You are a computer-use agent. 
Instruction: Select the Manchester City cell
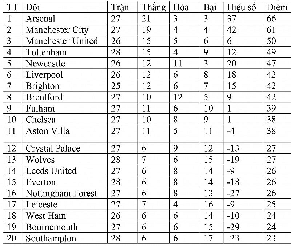pos(57,30)
